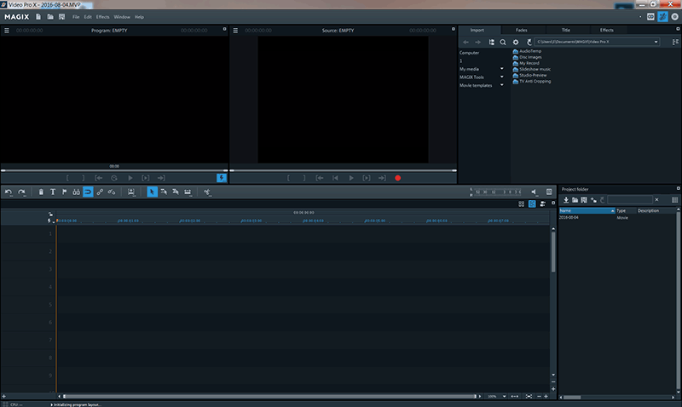This screenshot has width=682, height=407.
Task: Sort project folder by Name column
Action: click(587, 210)
